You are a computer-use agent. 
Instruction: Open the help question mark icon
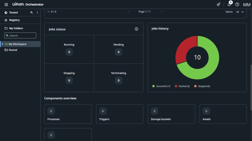tap(237, 4)
